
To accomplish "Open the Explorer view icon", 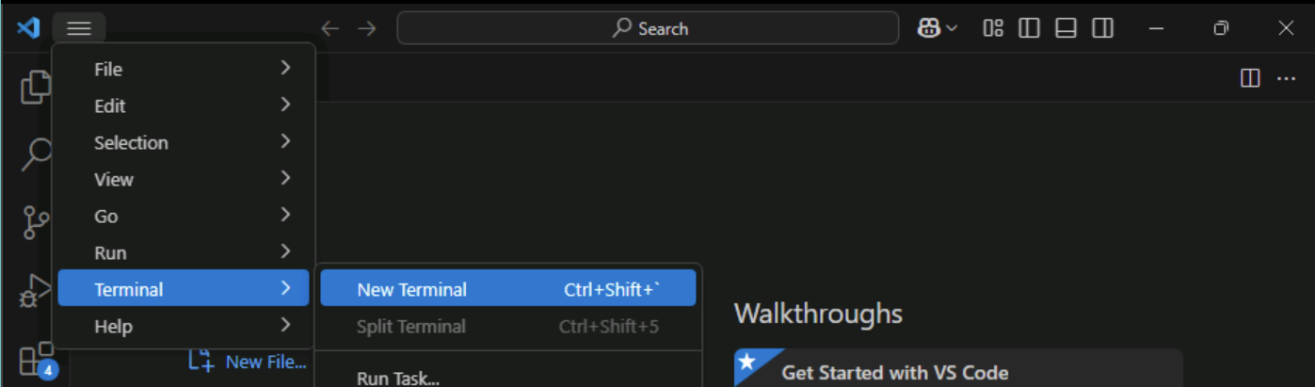I will click(35, 87).
